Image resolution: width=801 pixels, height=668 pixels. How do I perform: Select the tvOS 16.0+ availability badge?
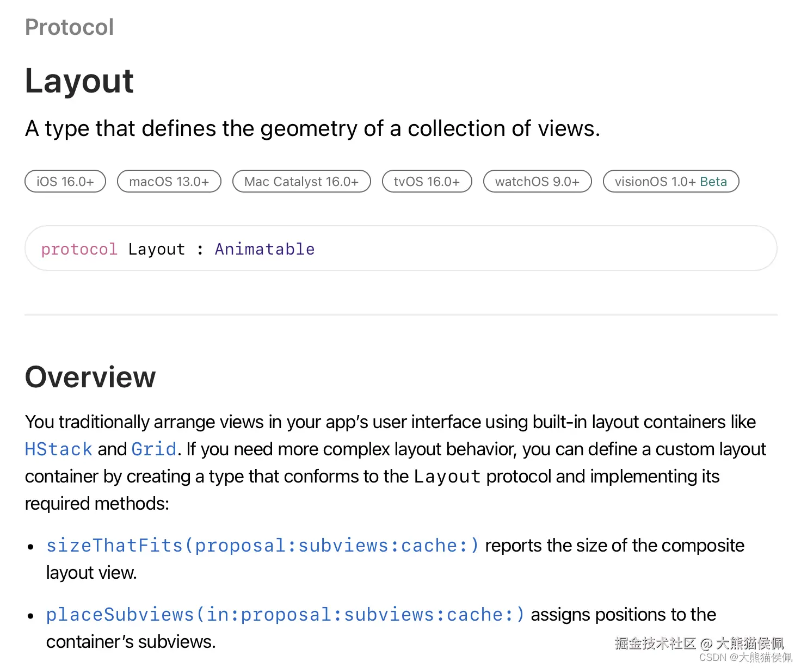pyautogui.click(x=427, y=182)
